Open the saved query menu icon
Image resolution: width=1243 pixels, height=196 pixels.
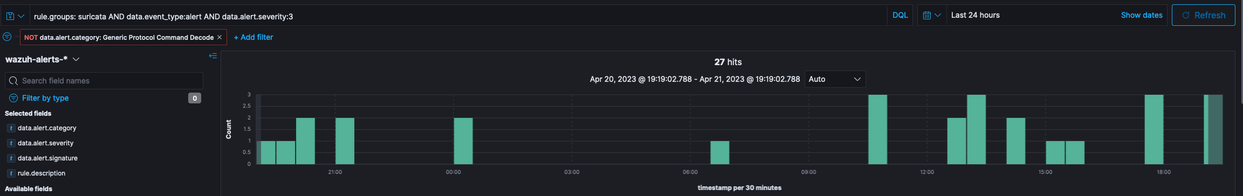click(15, 16)
